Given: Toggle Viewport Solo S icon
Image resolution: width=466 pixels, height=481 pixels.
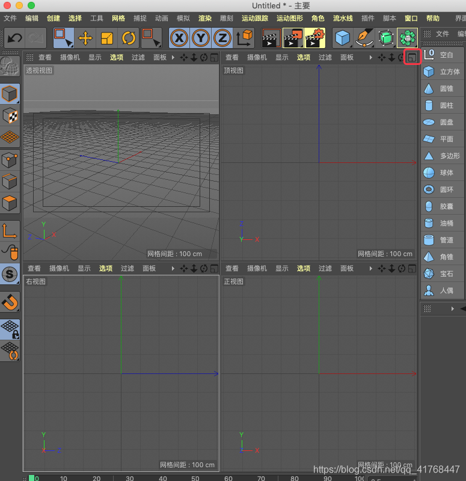Looking at the screenshot, I should coord(10,274).
